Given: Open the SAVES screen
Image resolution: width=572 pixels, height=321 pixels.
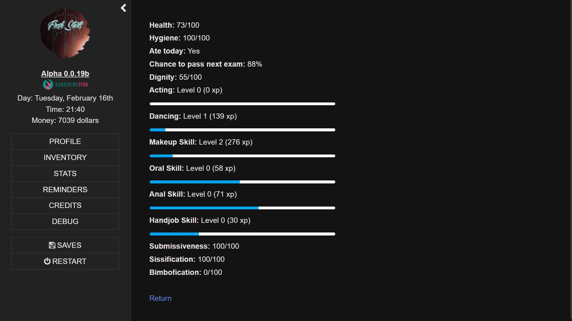Looking at the screenshot, I should point(65,245).
